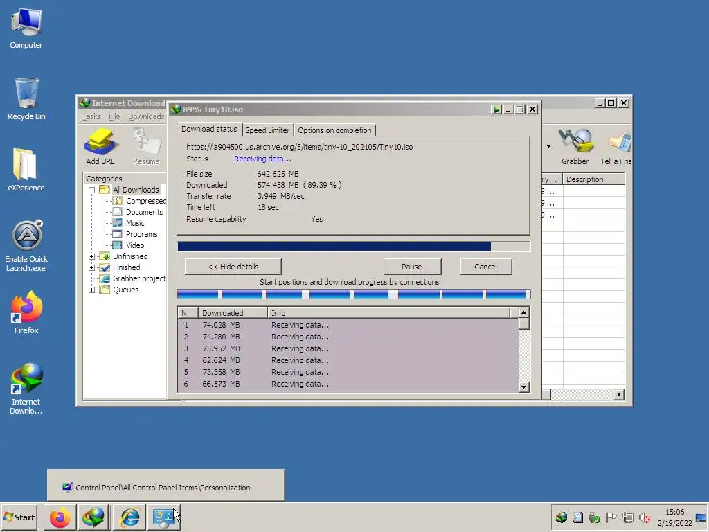The height and width of the screenshot is (532, 709).
Task: Select Internet Download Manager desktop shortcut
Action: [26, 389]
